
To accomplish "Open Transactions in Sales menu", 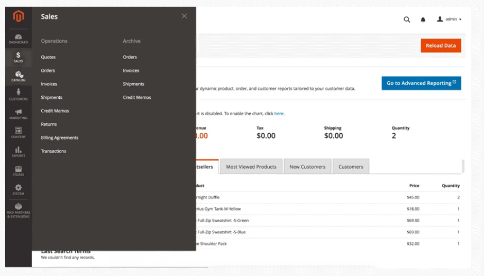I will point(54,151).
